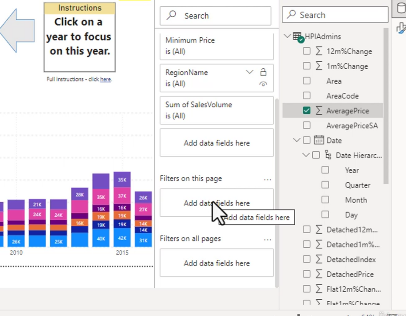Expand the RegionName filter card chevron

pos(249,72)
